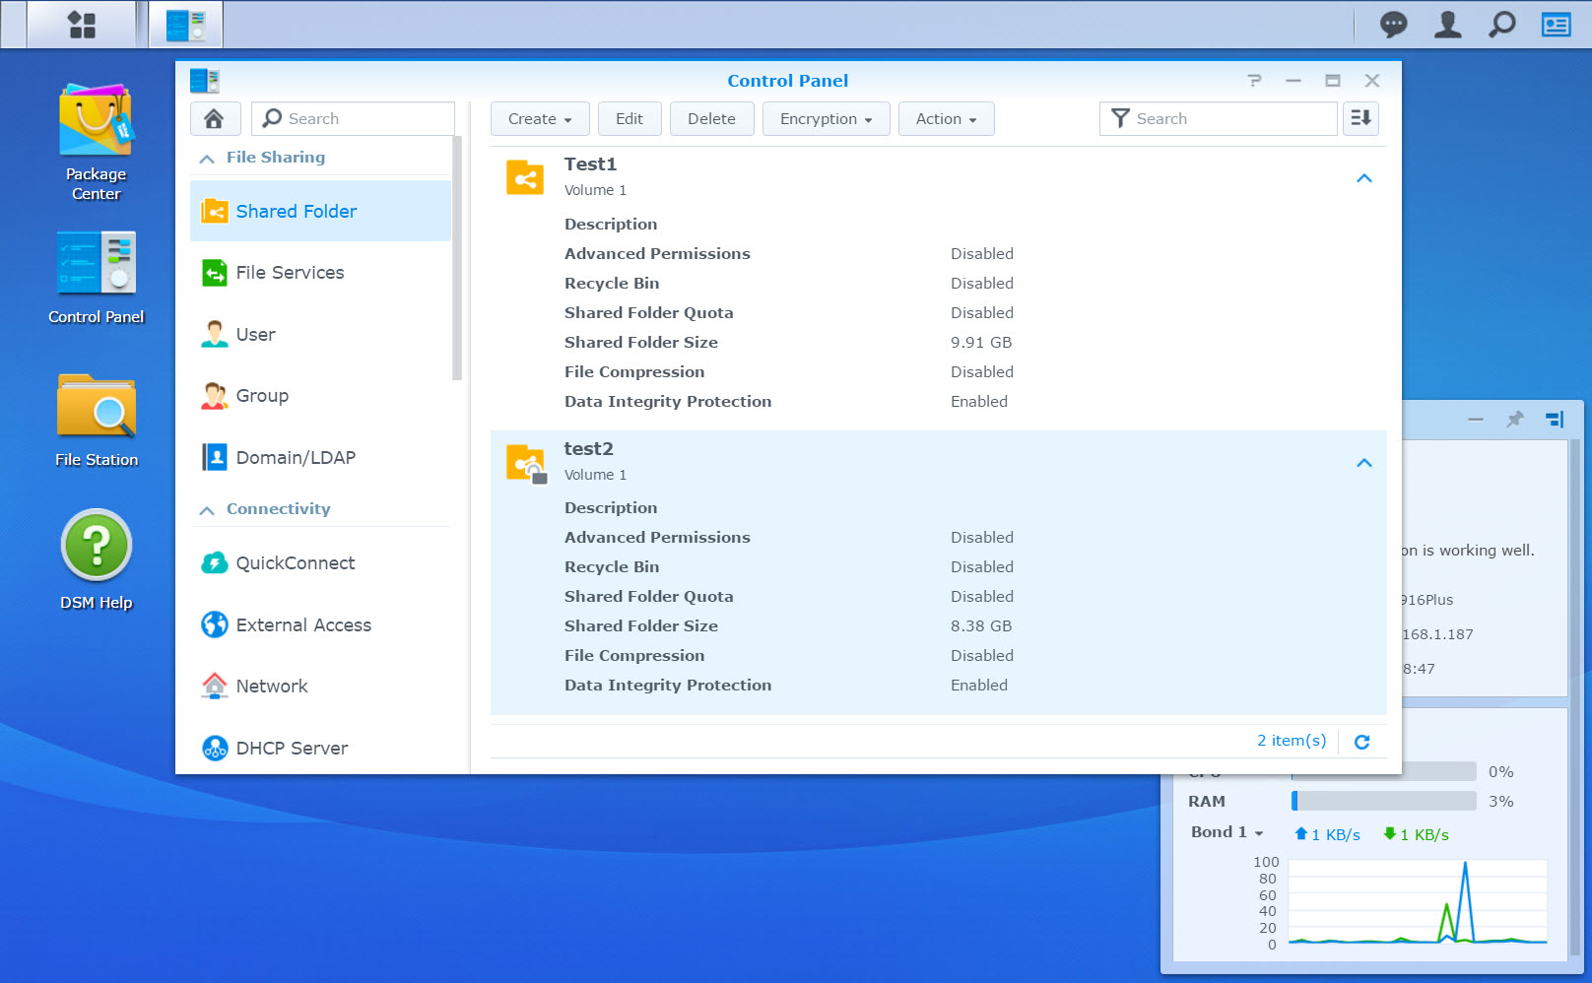
Task: Click the 2 item(s) count
Action: [x=1292, y=741]
